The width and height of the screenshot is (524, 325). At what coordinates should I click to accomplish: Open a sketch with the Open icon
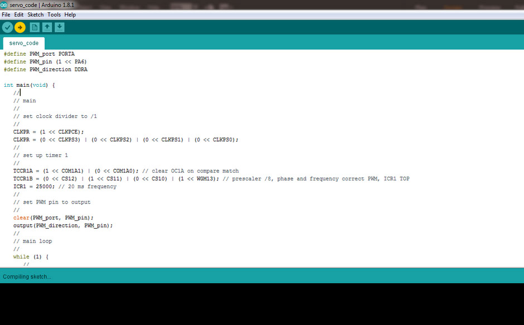pyautogui.click(x=47, y=27)
